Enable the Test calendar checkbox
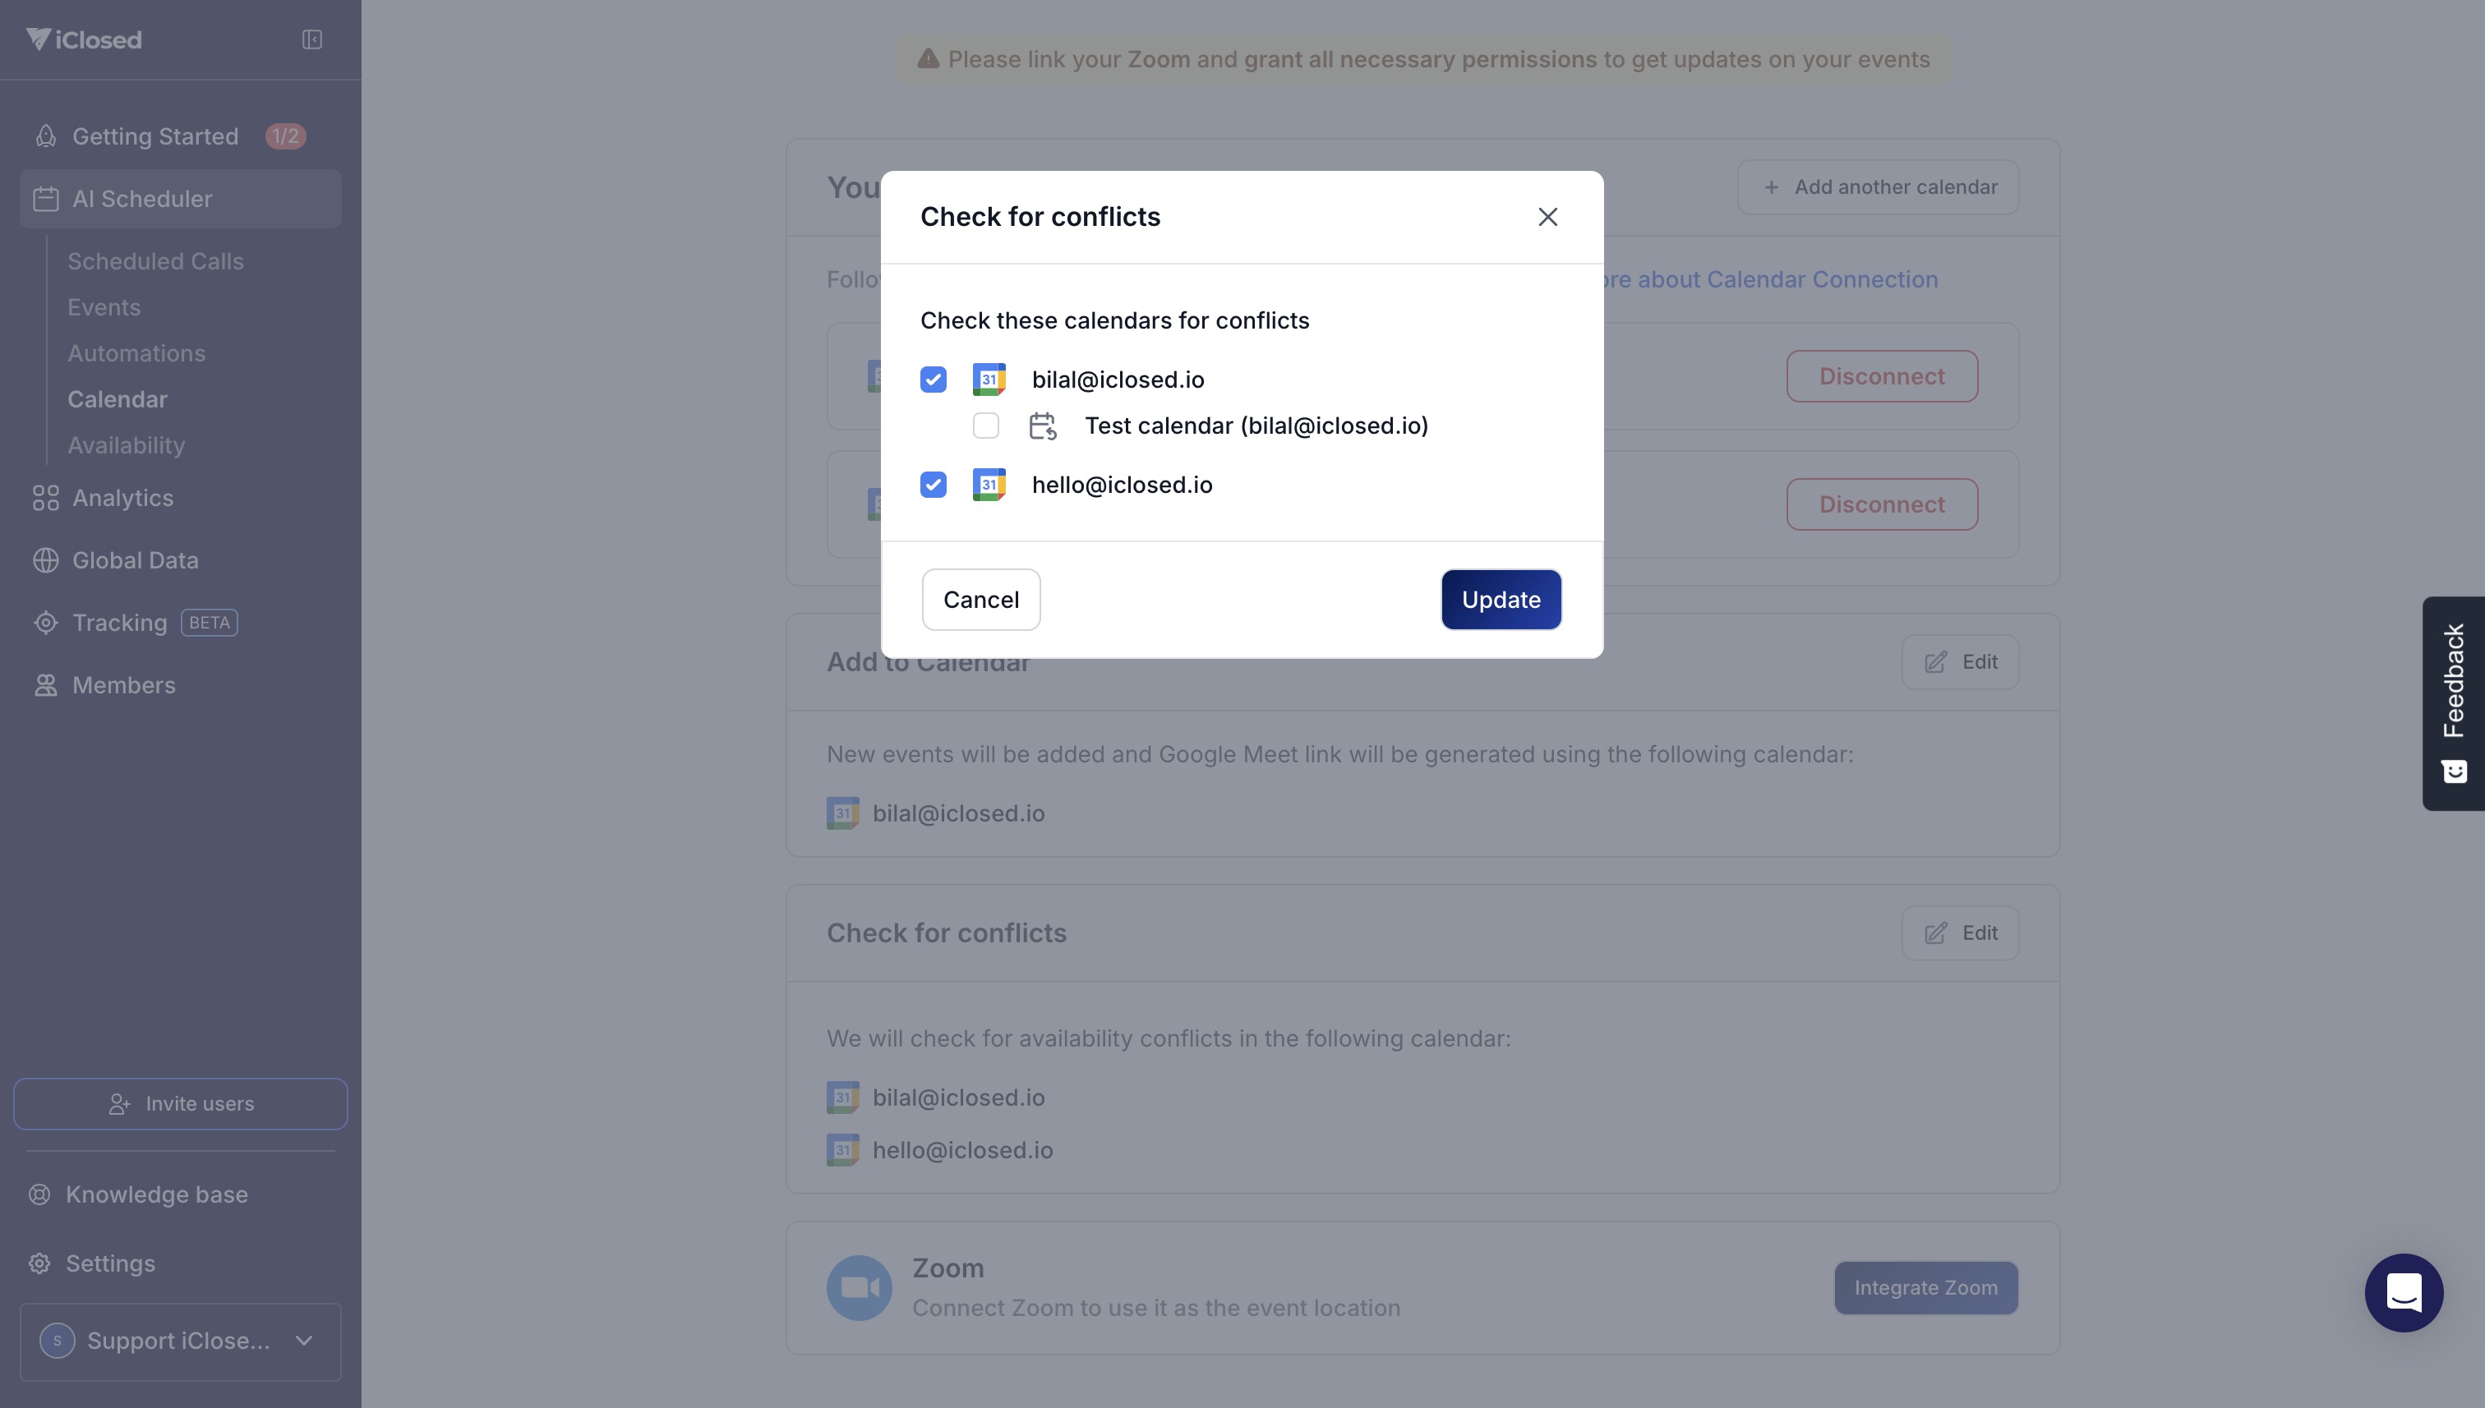Screen dimensions: 2485x1408 985,426
